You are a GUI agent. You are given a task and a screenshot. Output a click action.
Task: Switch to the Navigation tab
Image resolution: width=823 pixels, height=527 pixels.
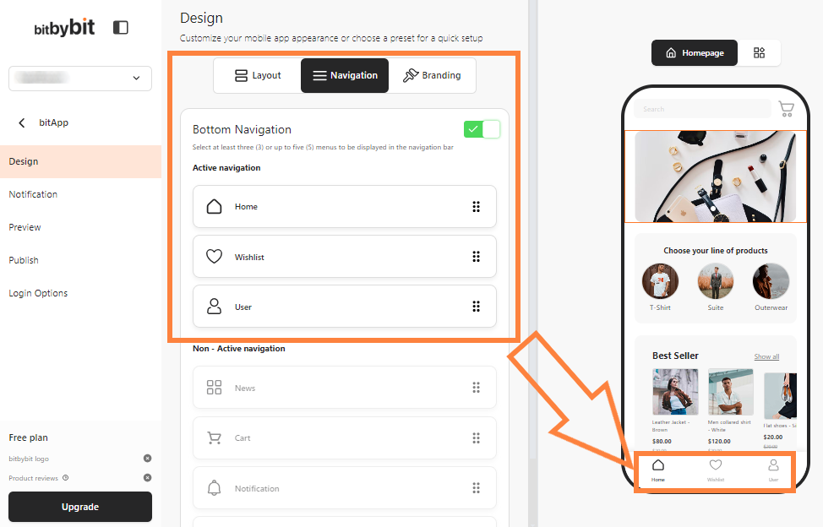click(345, 75)
